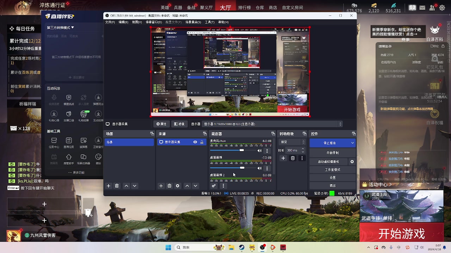451x253 pixels.
Task: Open the 工具(T) menu in OBS
Action: (210, 22)
